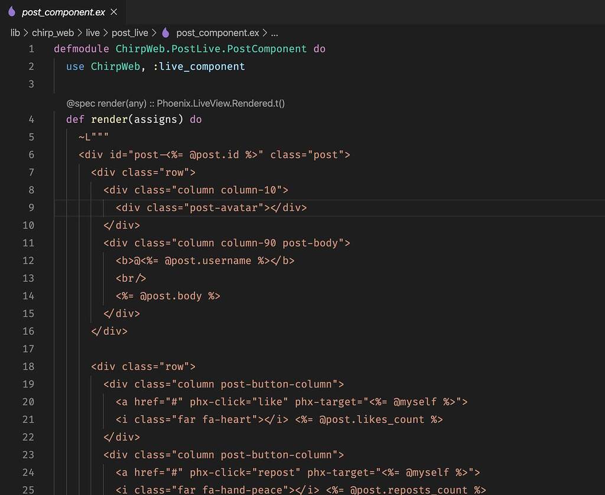Expand the chirp_web breadcrumb item
The width and height of the screenshot is (605, 495).
[x=53, y=32]
